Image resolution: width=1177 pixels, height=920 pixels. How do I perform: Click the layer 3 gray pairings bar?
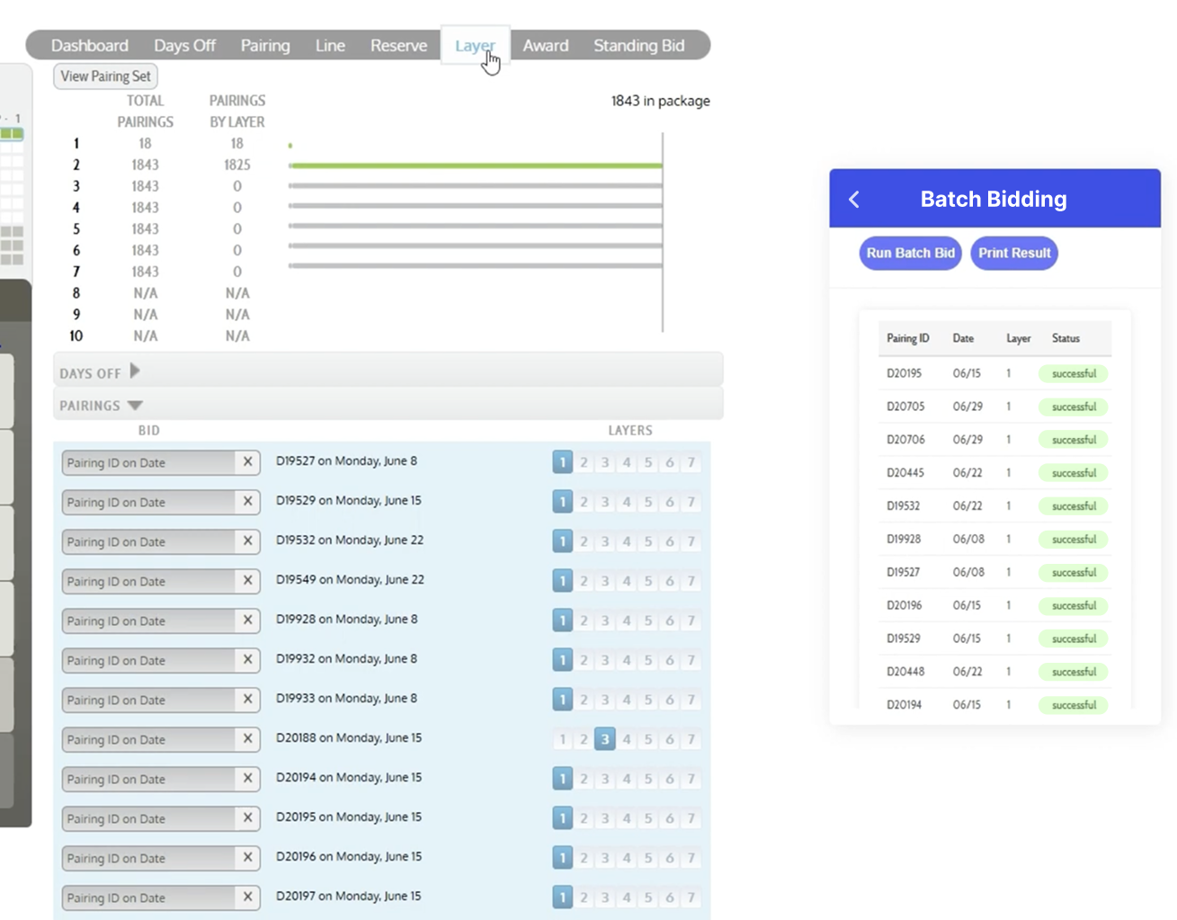click(476, 186)
